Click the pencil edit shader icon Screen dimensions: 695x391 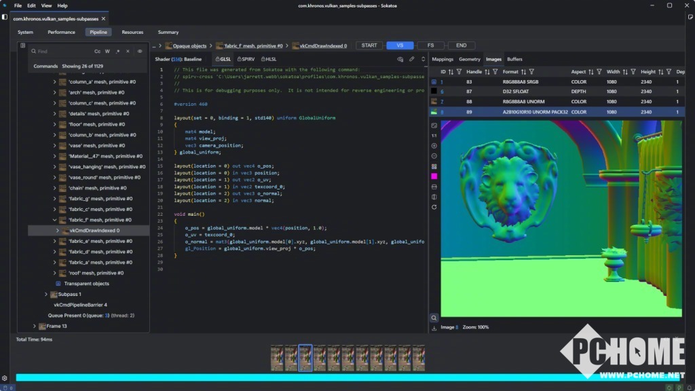coord(411,59)
